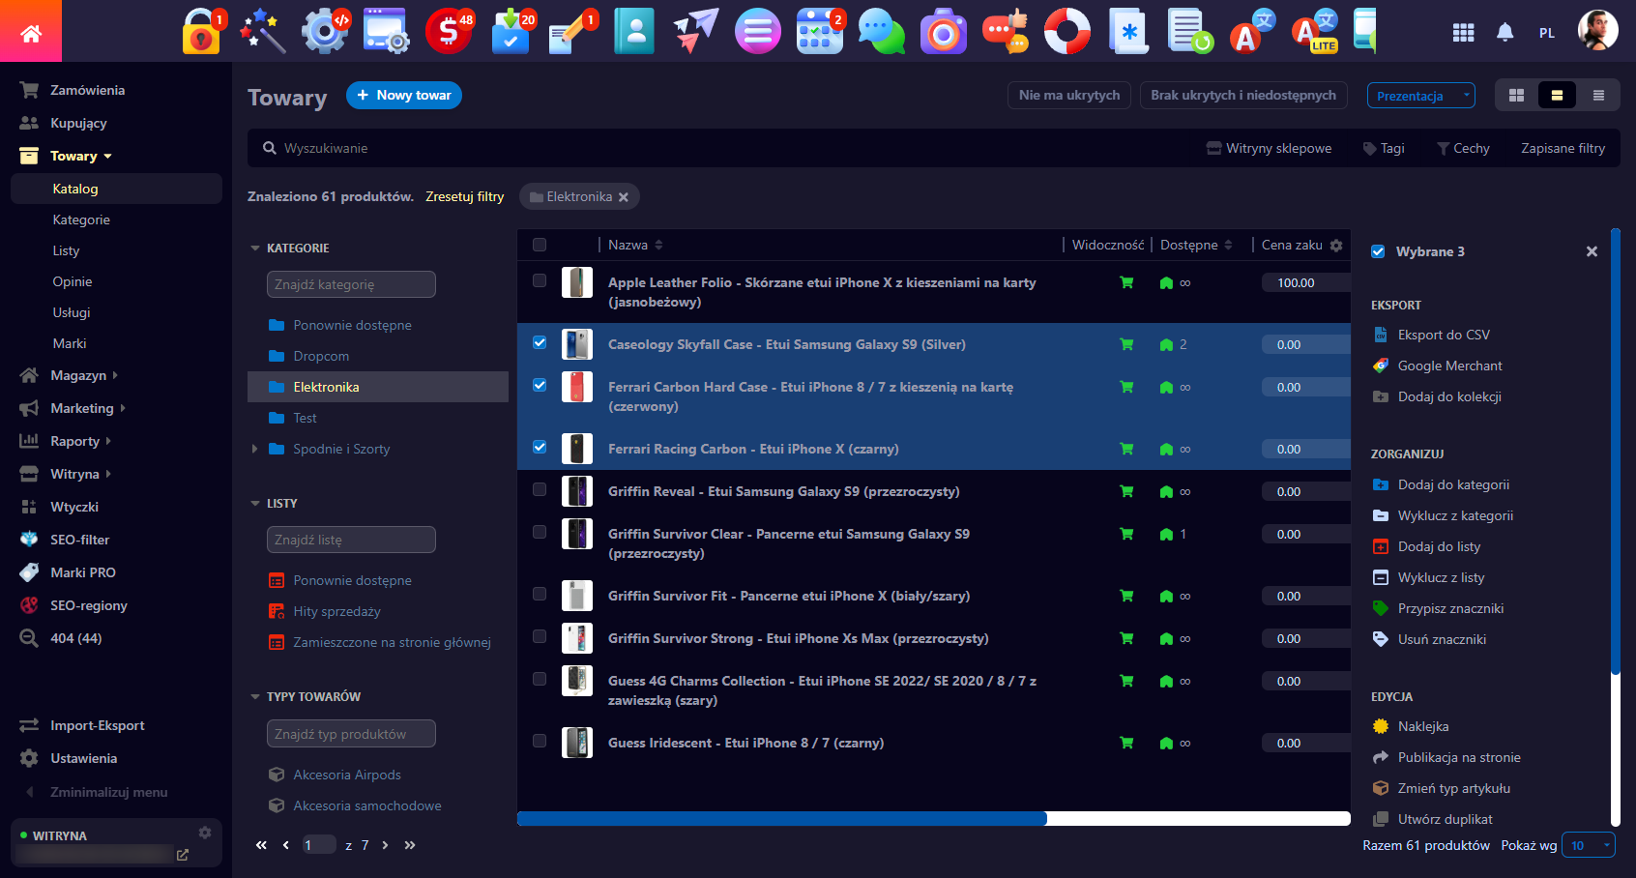This screenshot has height=878, width=1636.
Task: Open column settings gear in table header
Action: click(x=1336, y=246)
